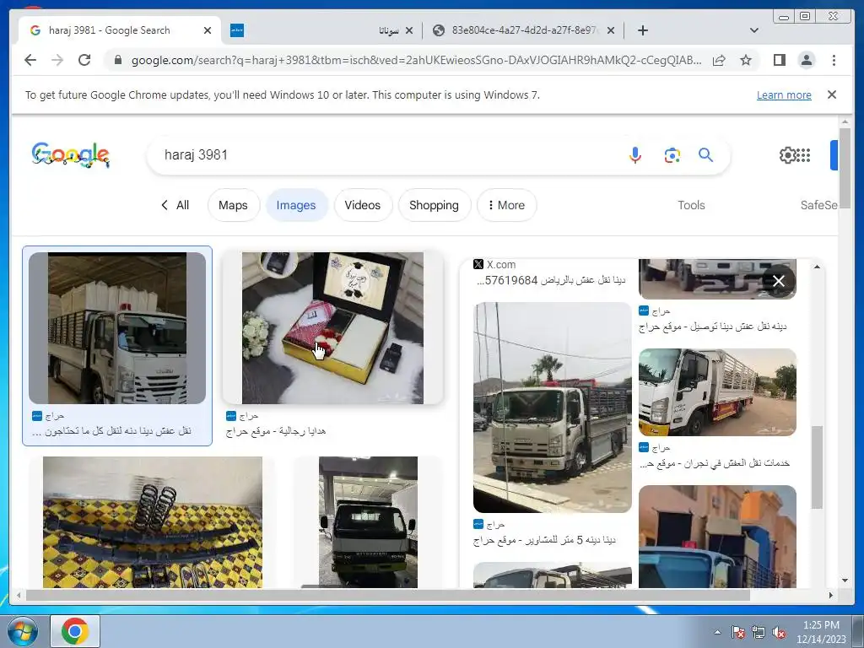Close the image preview side panel

coord(778,281)
